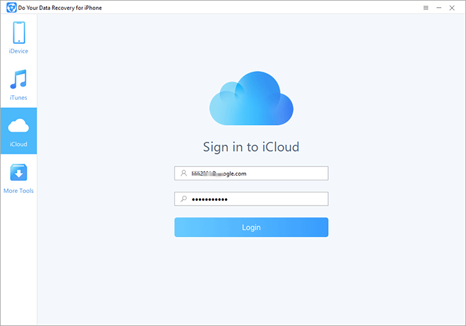Switch to iTunes backup recovery
Image resolution: width=466 pixels, height=326 pixels.
pos(19,84)
